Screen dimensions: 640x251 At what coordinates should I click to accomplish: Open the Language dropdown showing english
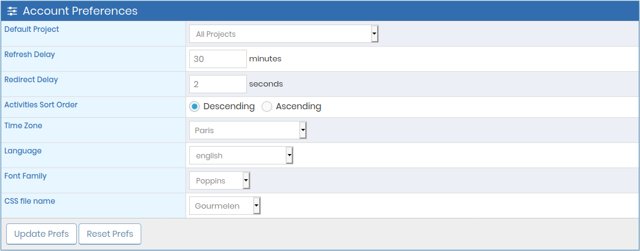(241, 155)
